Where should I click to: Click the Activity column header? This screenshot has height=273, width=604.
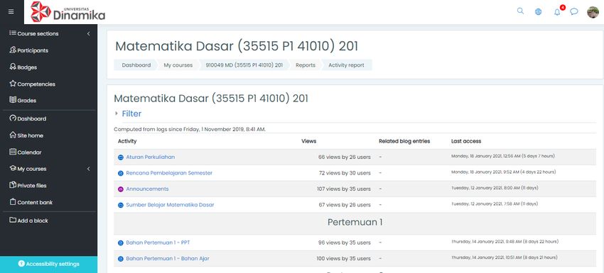click(x=127, y=141)
